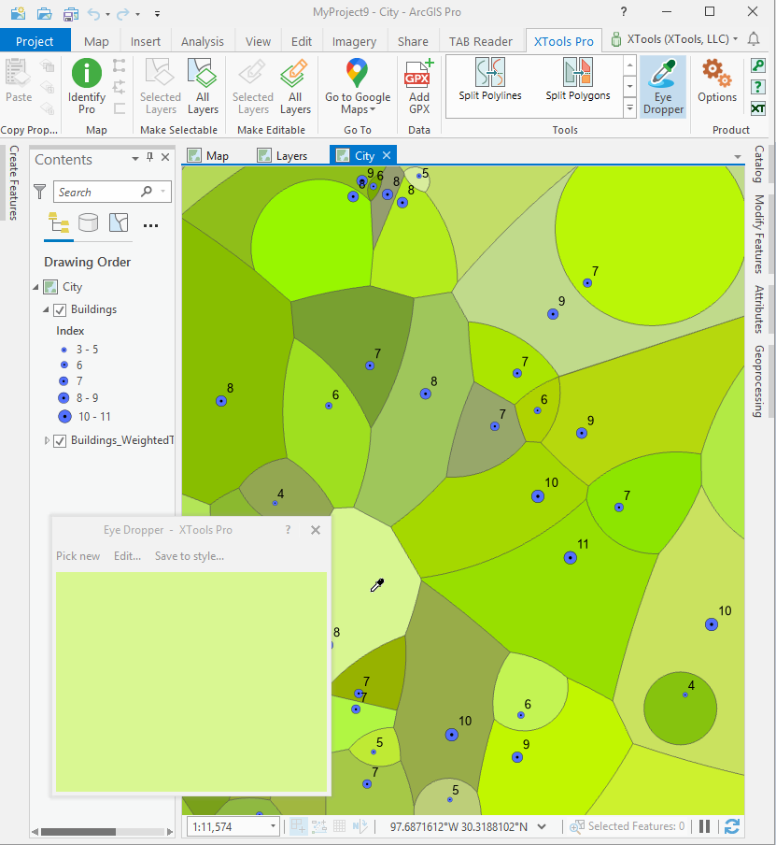Open Go to Google Maps tool

[358, 75]
